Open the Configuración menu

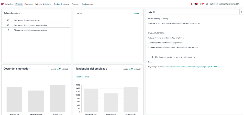(88, 4)
